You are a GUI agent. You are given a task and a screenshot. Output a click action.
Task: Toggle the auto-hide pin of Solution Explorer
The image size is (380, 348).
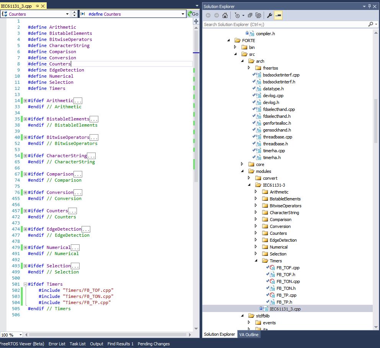[369, 6]
